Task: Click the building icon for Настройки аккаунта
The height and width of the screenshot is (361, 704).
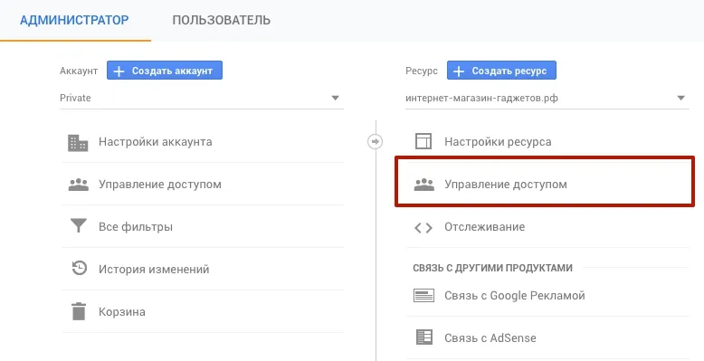Action: 78,142
